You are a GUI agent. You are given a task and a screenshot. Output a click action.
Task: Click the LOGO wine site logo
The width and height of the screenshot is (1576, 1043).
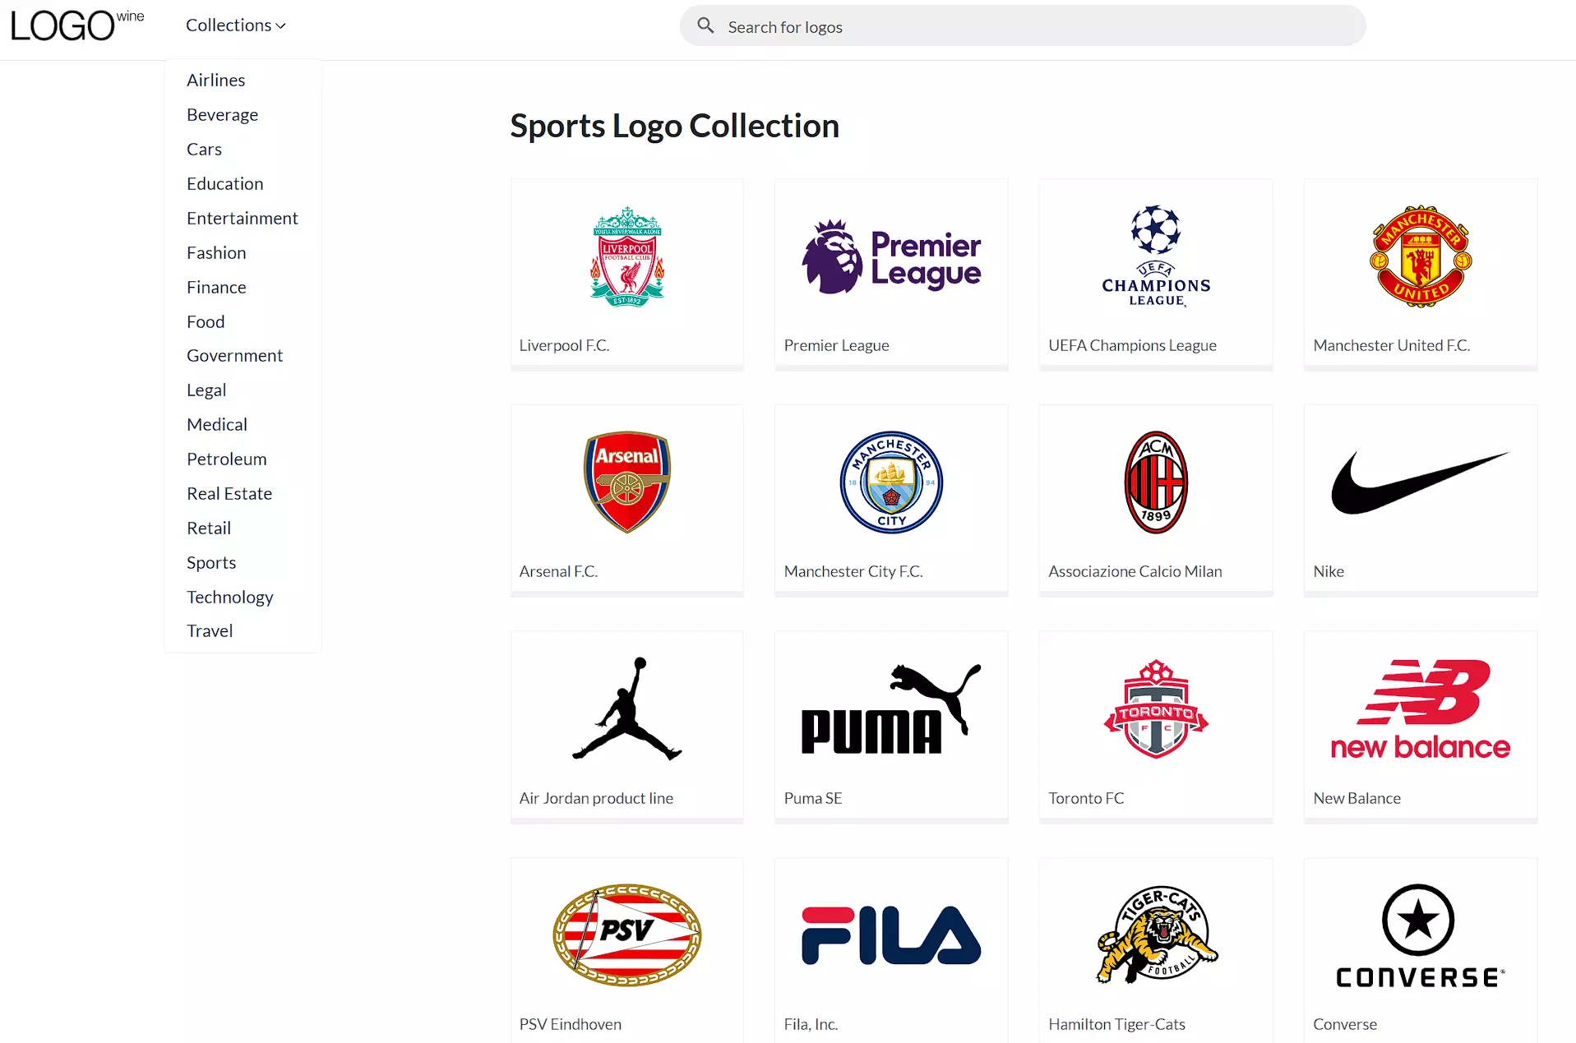click(x=76, y=25)
